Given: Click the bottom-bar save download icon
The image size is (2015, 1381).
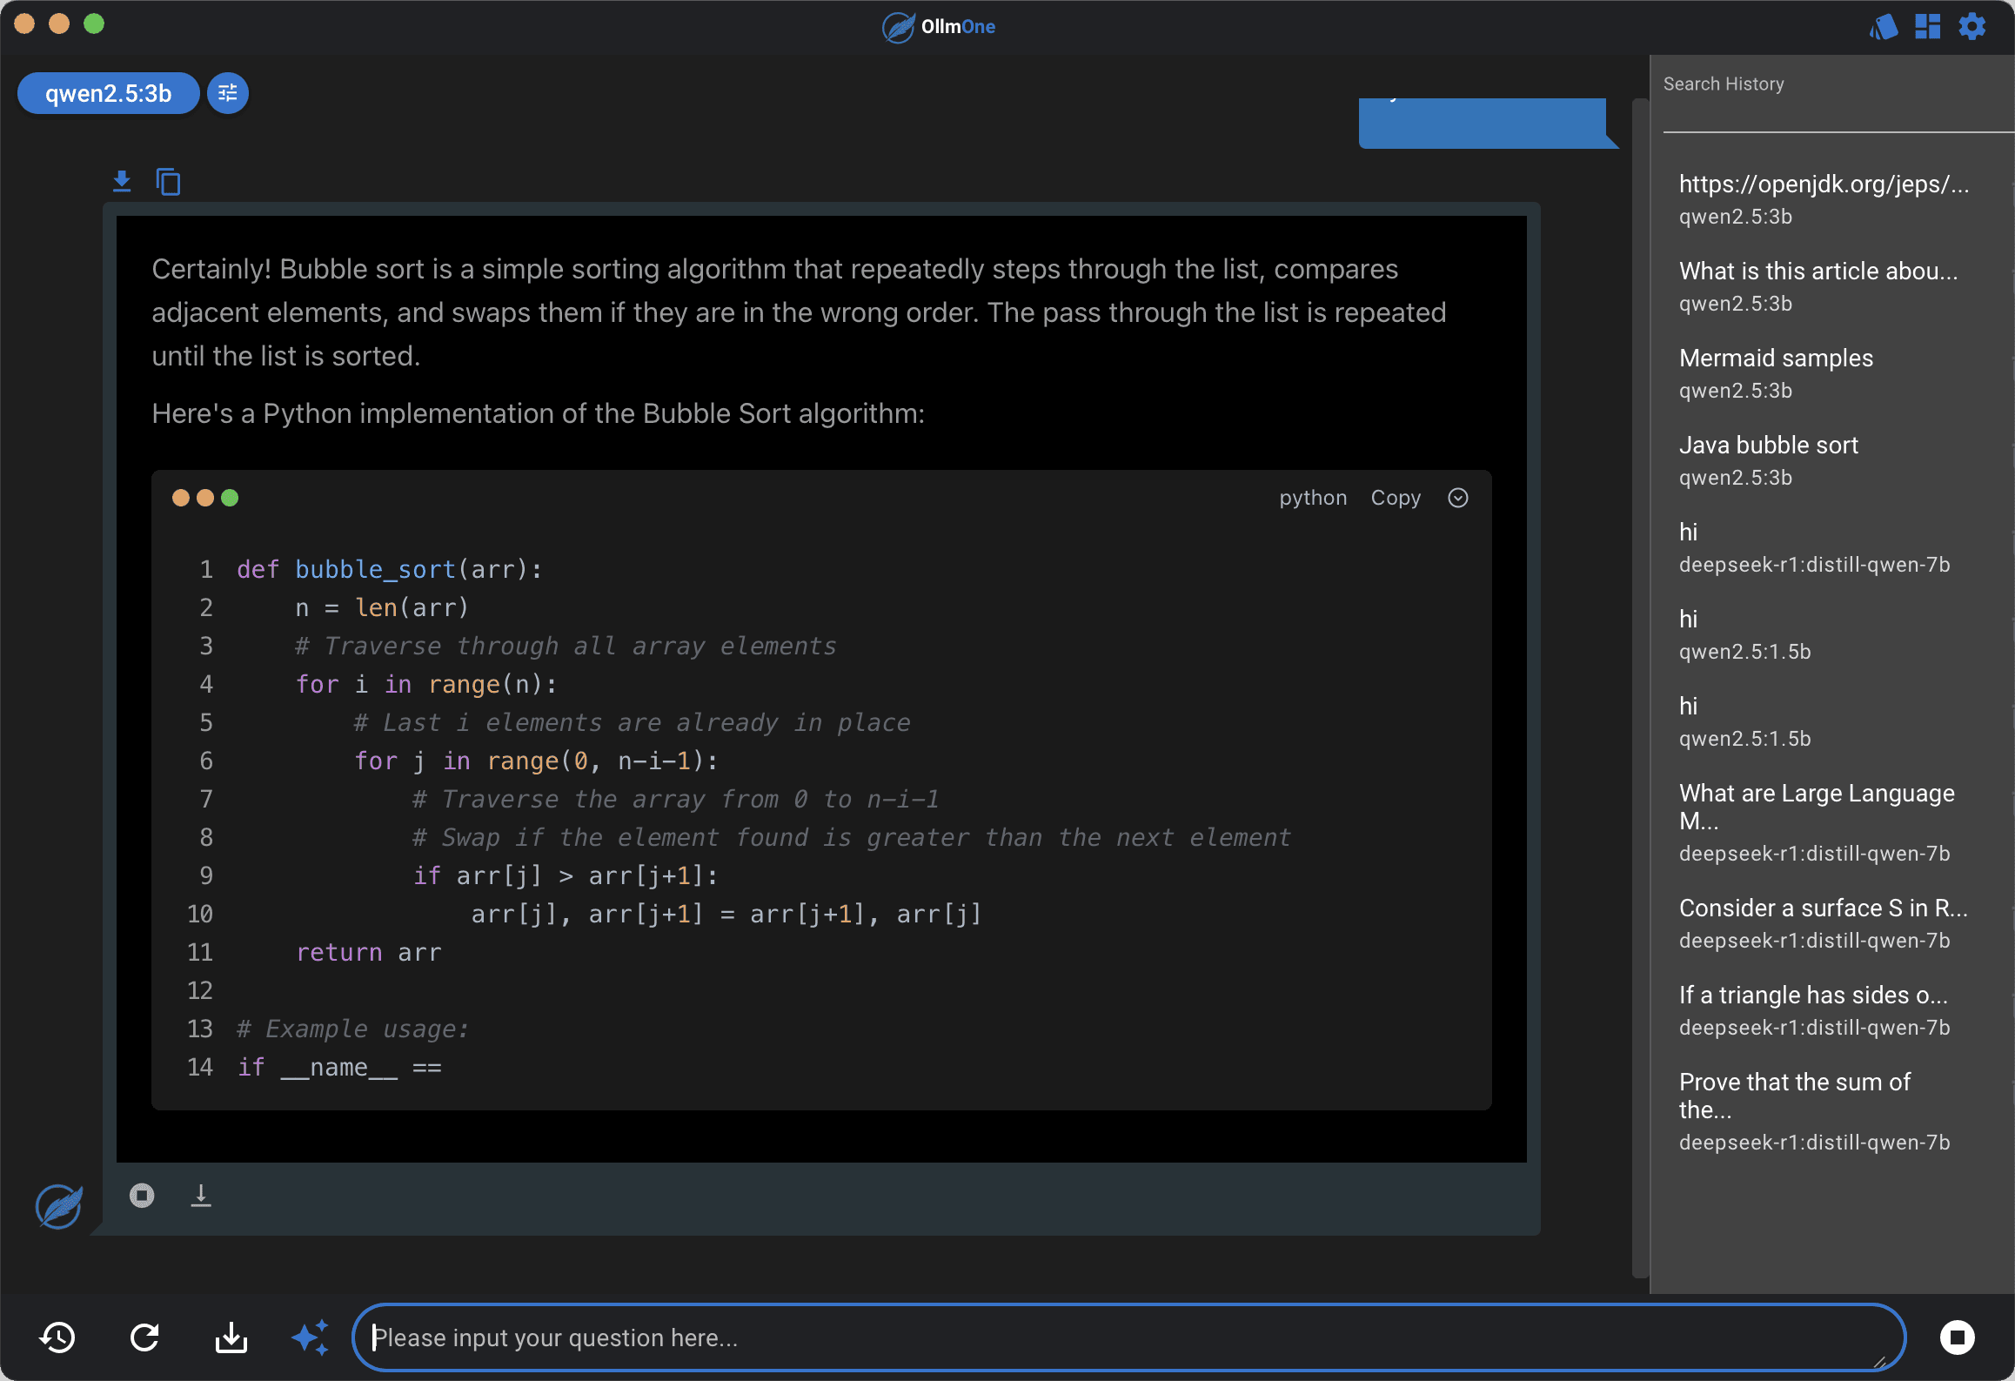Looking at the screenshot, I should pyautogui.click(x=231, y=1337).
